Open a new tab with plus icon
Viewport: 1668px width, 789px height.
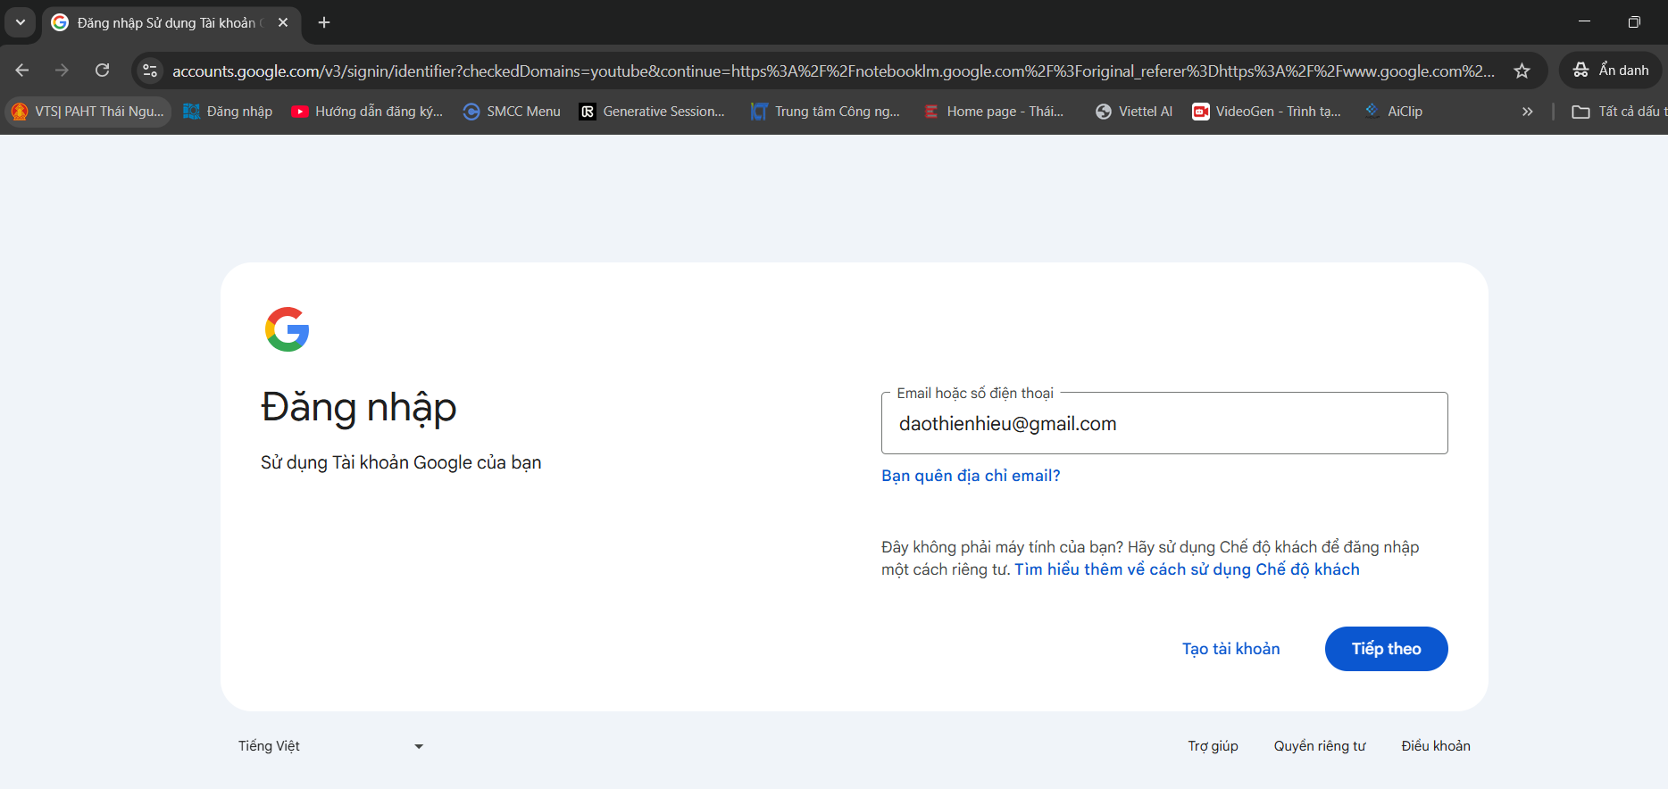pyautogui.click(x=324, y=22)
